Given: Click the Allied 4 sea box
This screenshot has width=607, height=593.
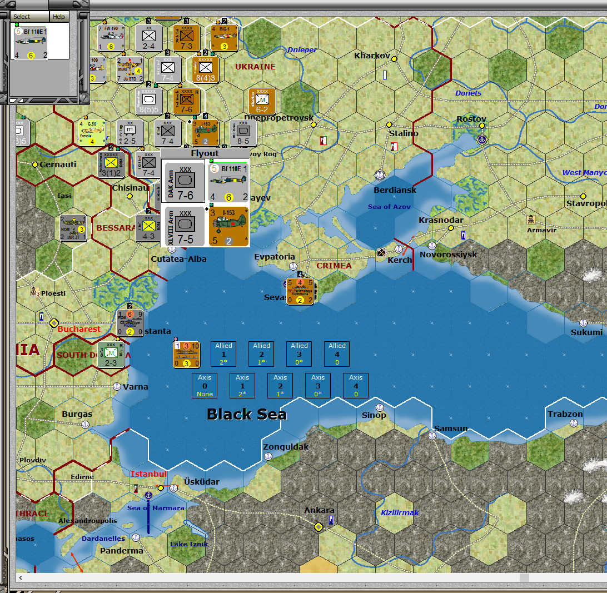Looking at the screenshot, I should click(337, 354).
